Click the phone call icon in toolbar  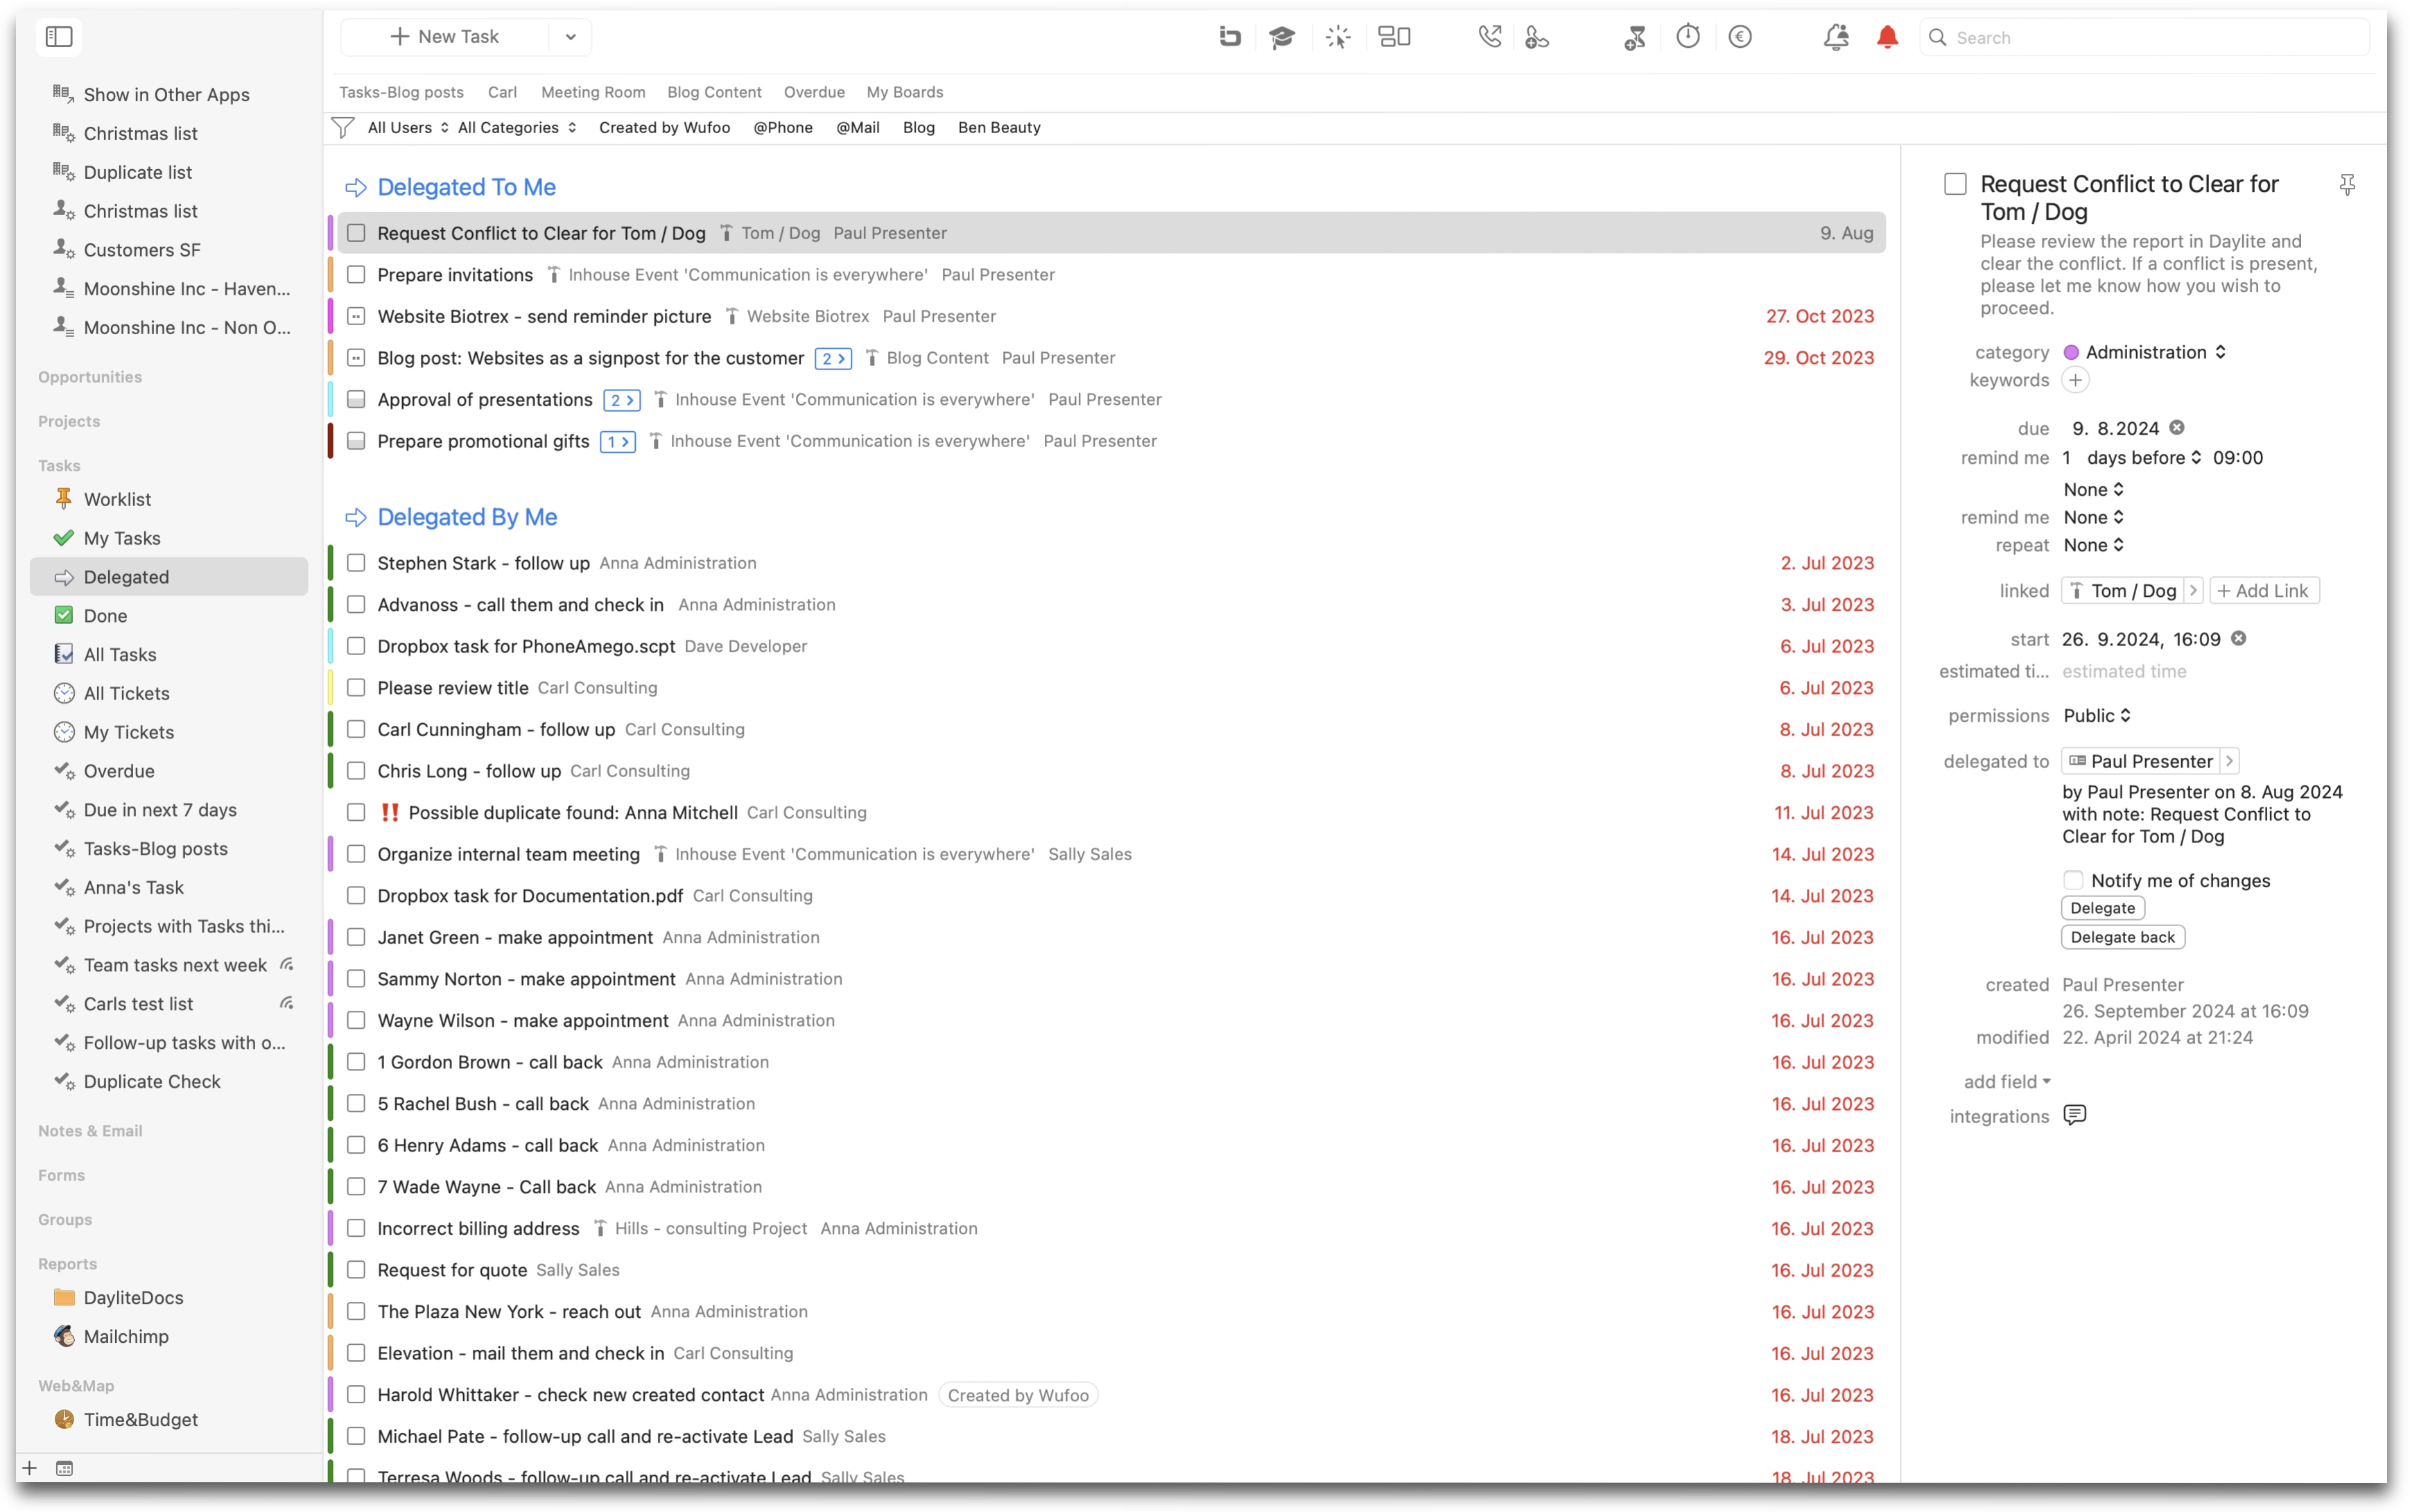tap(1489, 37)
